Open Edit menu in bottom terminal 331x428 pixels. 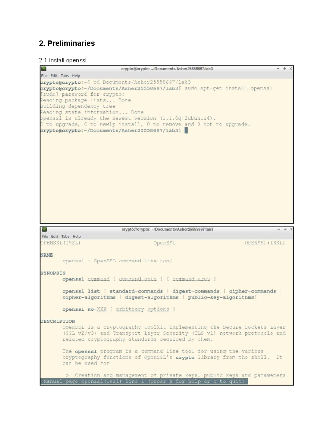pos(55,236)
